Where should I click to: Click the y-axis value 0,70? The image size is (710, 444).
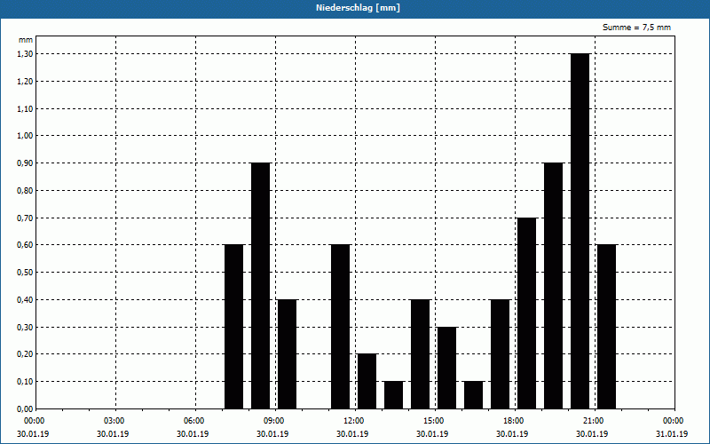(x=26, y=218)
